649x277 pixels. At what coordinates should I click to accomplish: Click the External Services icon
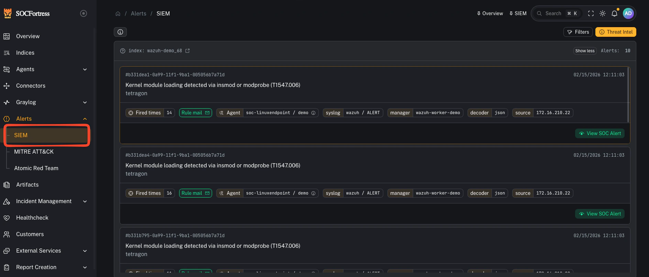(x=7, y=251)
